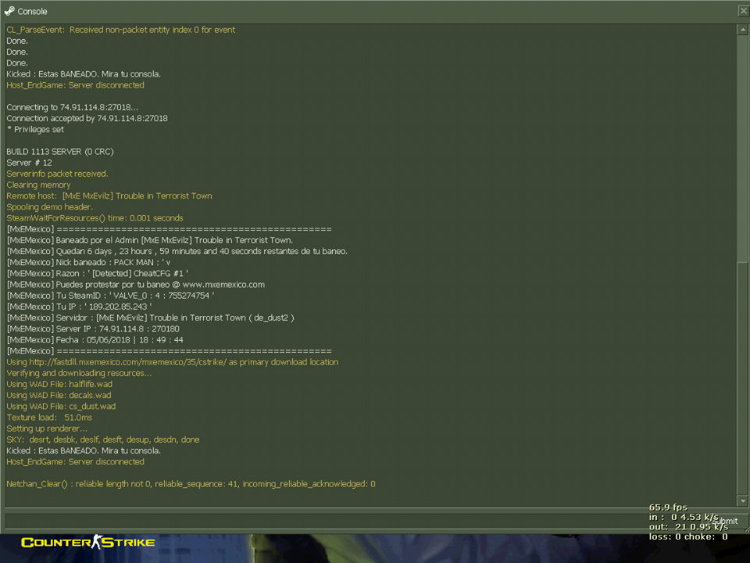Focus the console command input field
The width and height of the screenshot is (750, 563).
[354, 521]
